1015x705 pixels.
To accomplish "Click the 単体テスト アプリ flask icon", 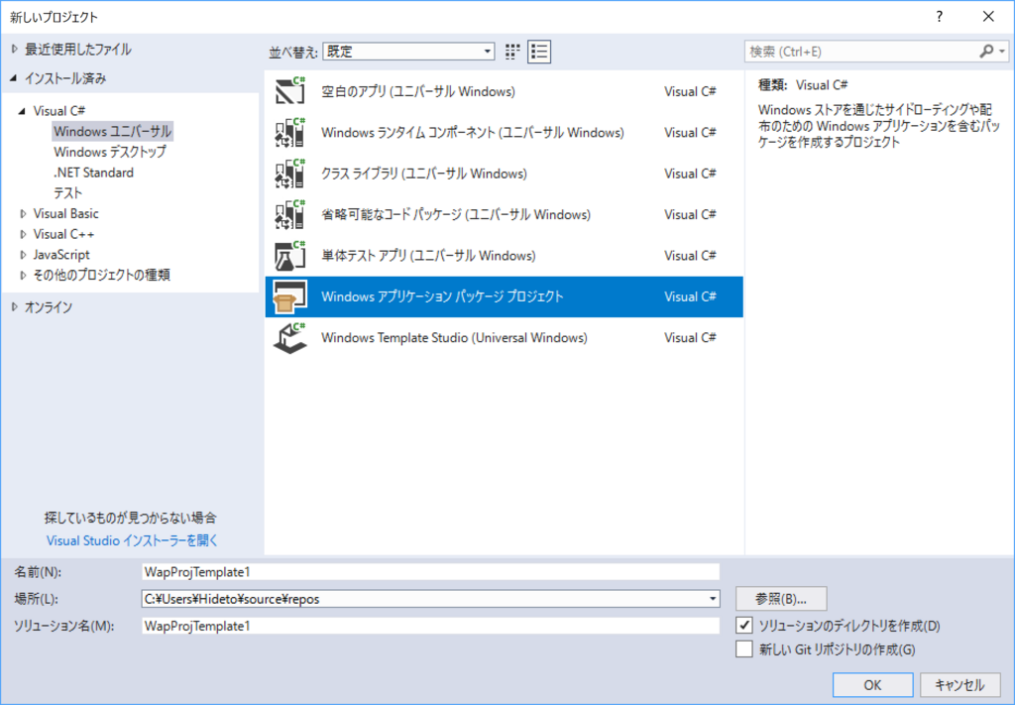I will click(289, 256).
